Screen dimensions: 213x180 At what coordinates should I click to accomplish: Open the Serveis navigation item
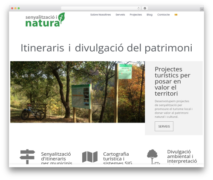120,14
